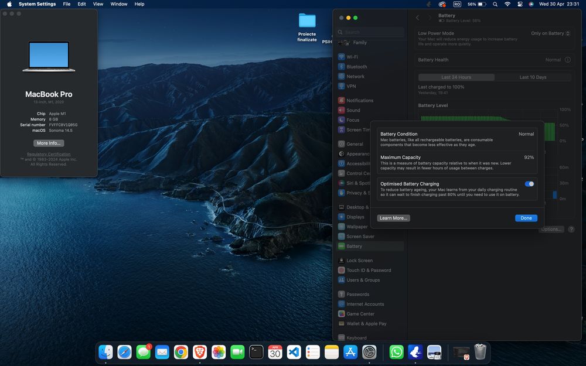Image resolution: width=586 pixels, height=366 pixels.
Task: Open Control Centre from menu bar
Action: [520, 4]
